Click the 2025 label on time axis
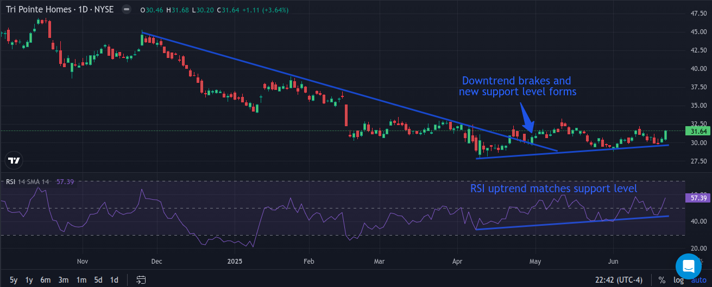Screen dimensions: 712x287 (x=235, y=262)
